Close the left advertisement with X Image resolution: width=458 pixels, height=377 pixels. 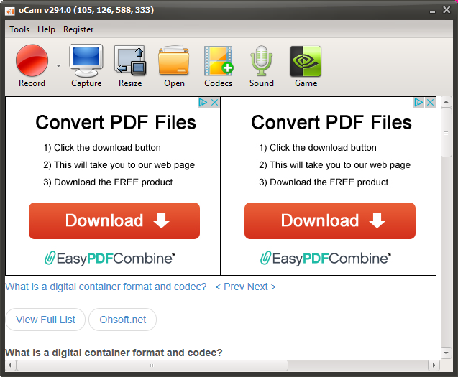pyautogui.click(x=214, y=103)
